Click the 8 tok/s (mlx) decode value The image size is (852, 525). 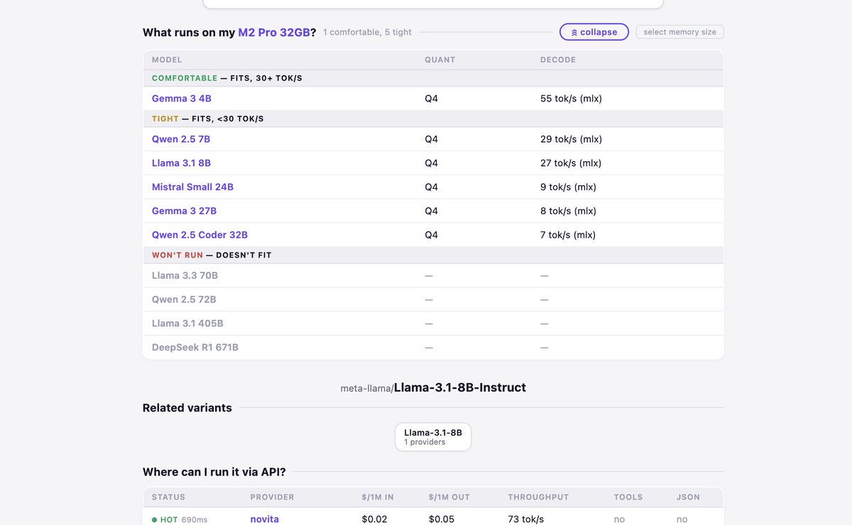pos(568,211)
